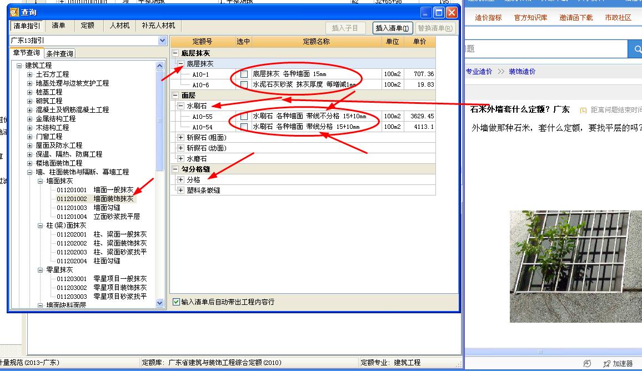Viewport: 642px width, 371px height.
Task: Select 011201004 立面砂浆找平层 tree item
Action: [x=98, y=217]
